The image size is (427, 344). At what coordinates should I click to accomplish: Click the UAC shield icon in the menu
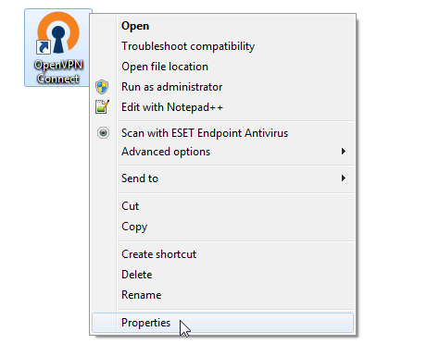pyautogui.click(x=102, y=87)
